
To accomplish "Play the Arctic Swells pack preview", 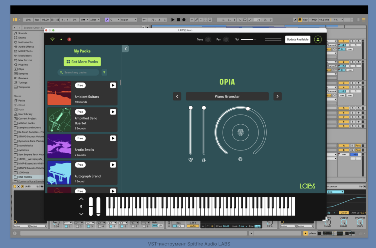I will [113, 138].
